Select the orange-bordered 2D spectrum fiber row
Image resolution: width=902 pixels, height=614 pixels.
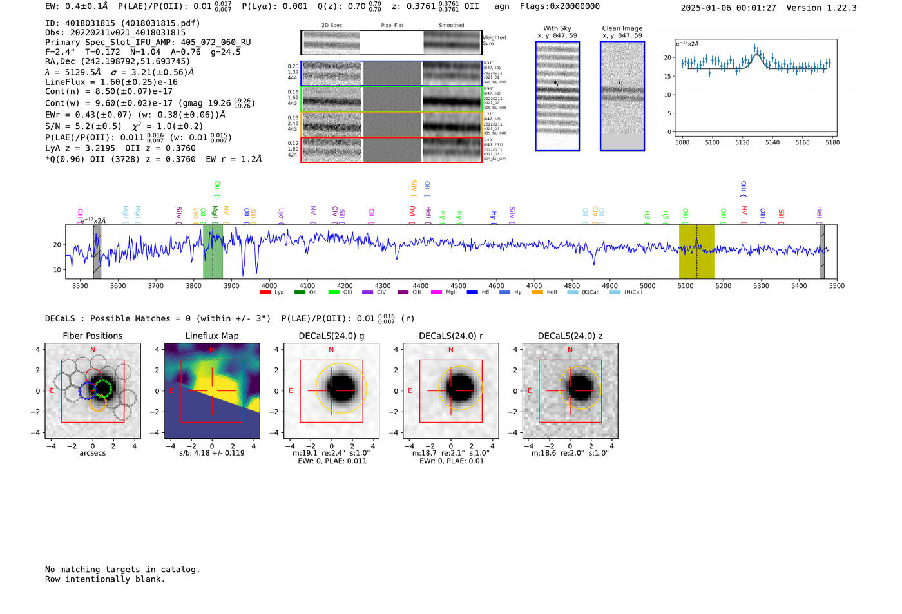(x=392, y=124)
